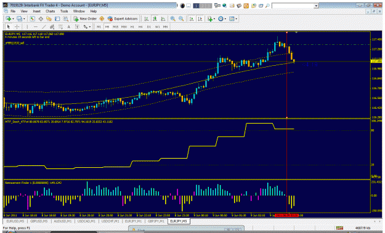The height and width of the screenshot is (233, 385).
Task: Select the Horizontal Line drawing tool
Action: pos(36,26)
